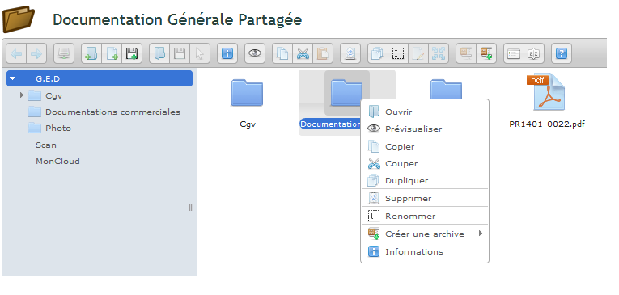The width and height of the screenshot is (619, 295).
Task: Click the PR1401-0022.pdf file name label
Action: [547, 124]
